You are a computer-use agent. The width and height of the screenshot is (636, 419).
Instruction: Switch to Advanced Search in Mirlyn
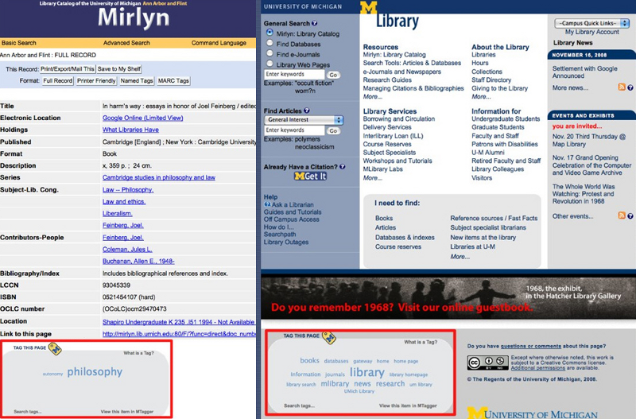click(126, 42)
